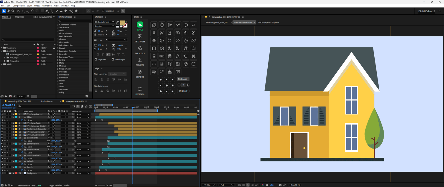The height and width of the screenshot is (187, 444).
Task: Expand [PreComp Árvore] layer properties
Action: coord(13,114)
